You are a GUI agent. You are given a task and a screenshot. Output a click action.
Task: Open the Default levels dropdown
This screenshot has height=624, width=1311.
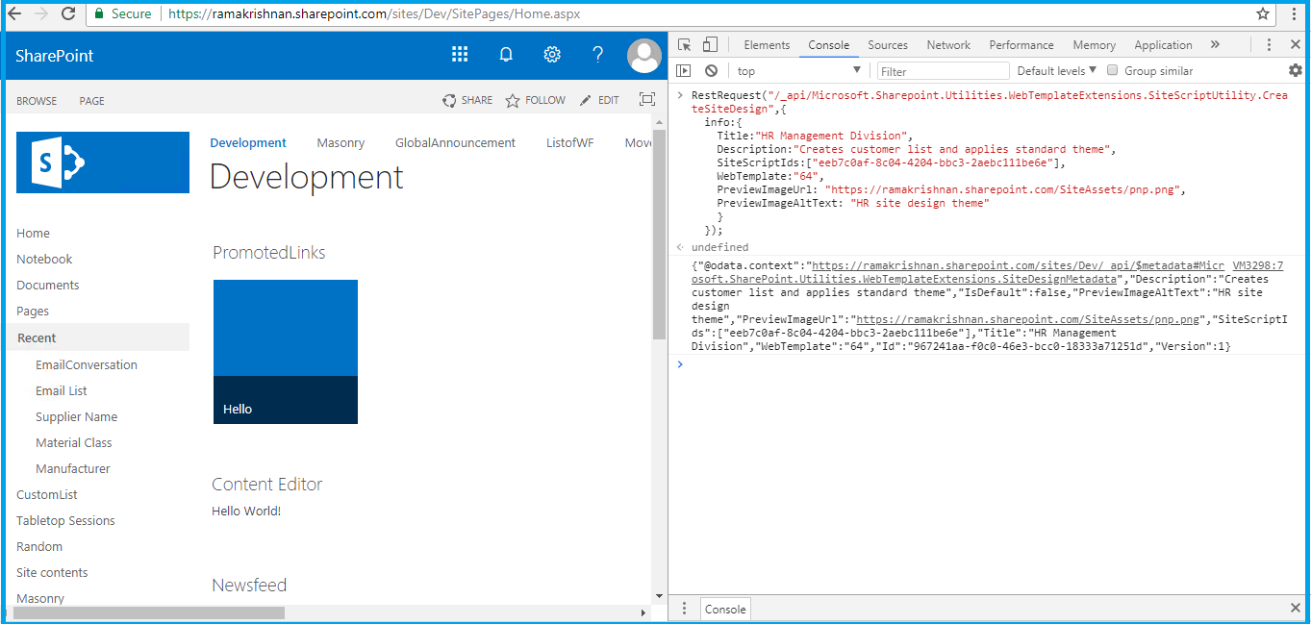click(1057, 71)
